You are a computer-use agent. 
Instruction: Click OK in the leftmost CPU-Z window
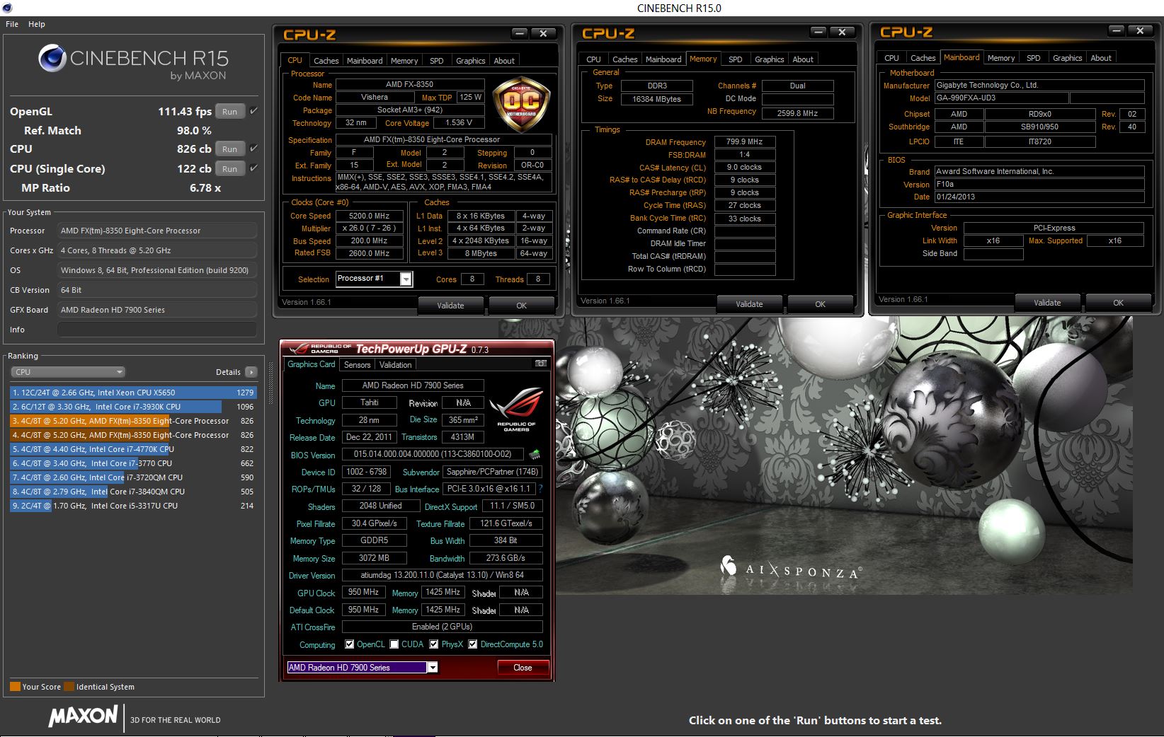click(521, 306)
